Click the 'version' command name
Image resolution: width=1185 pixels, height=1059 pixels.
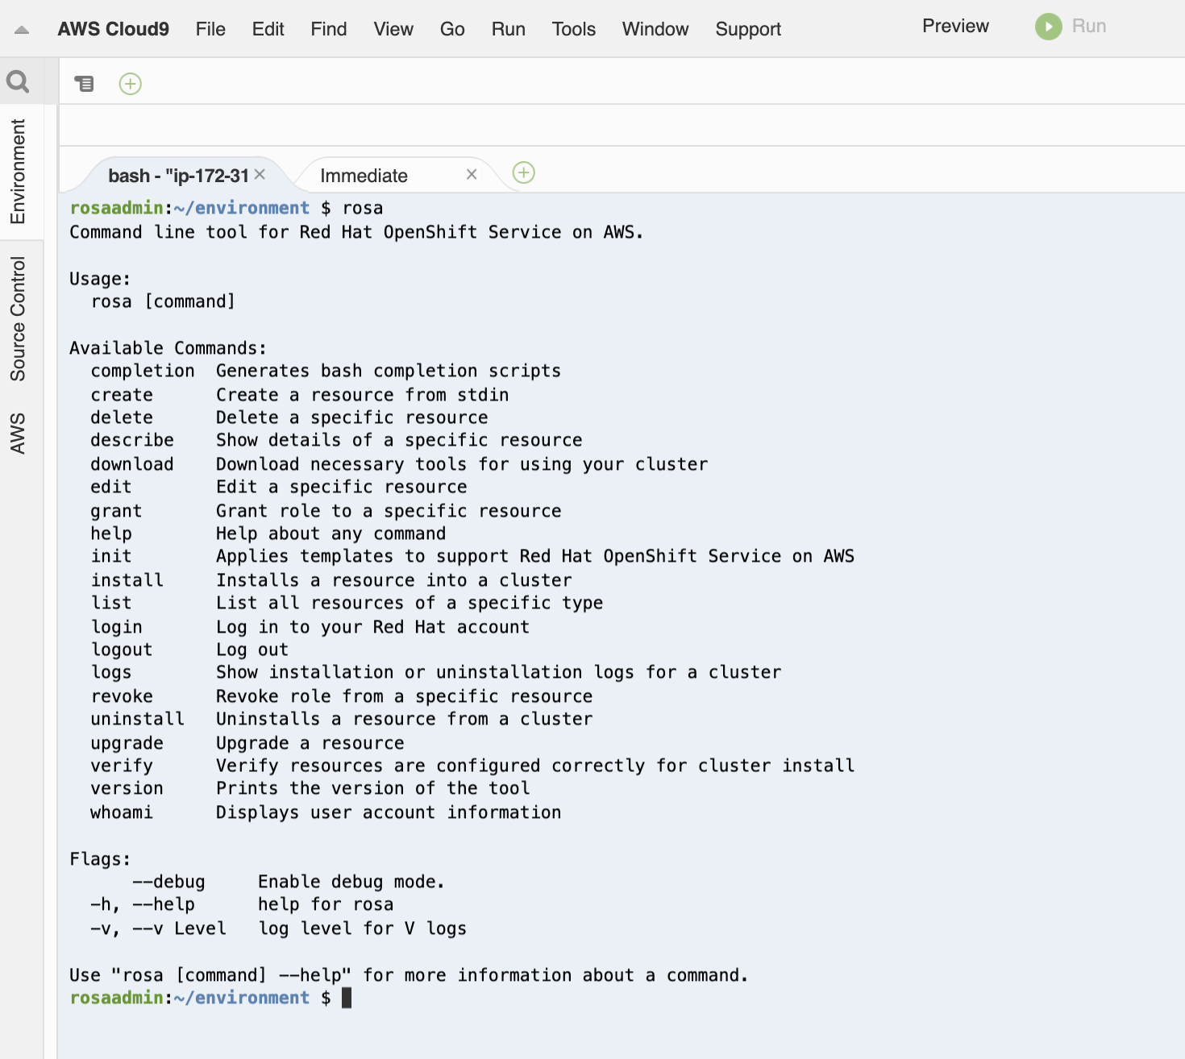[x=127, y=788]
